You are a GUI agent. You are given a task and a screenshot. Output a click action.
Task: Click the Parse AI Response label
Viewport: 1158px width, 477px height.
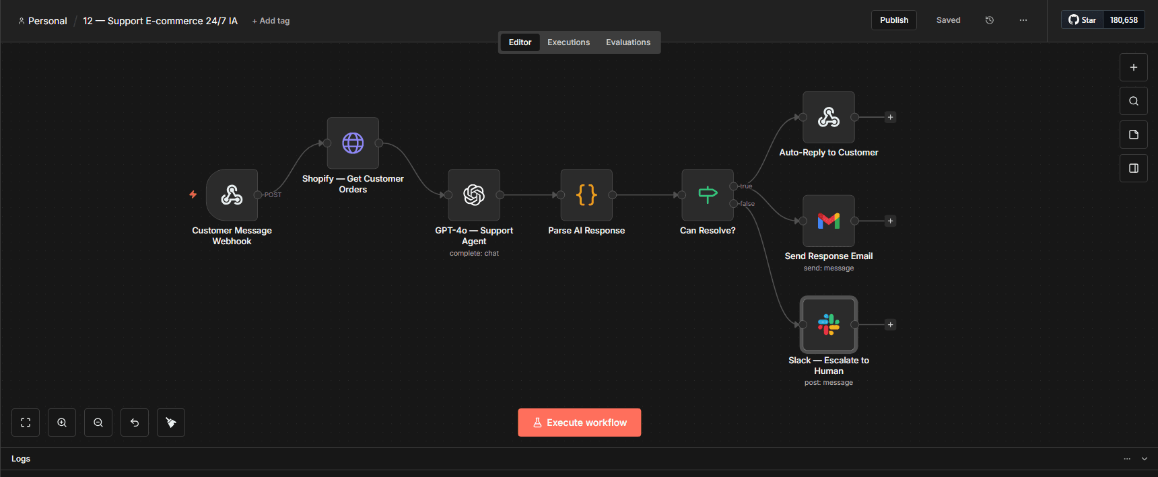[586, 231]
